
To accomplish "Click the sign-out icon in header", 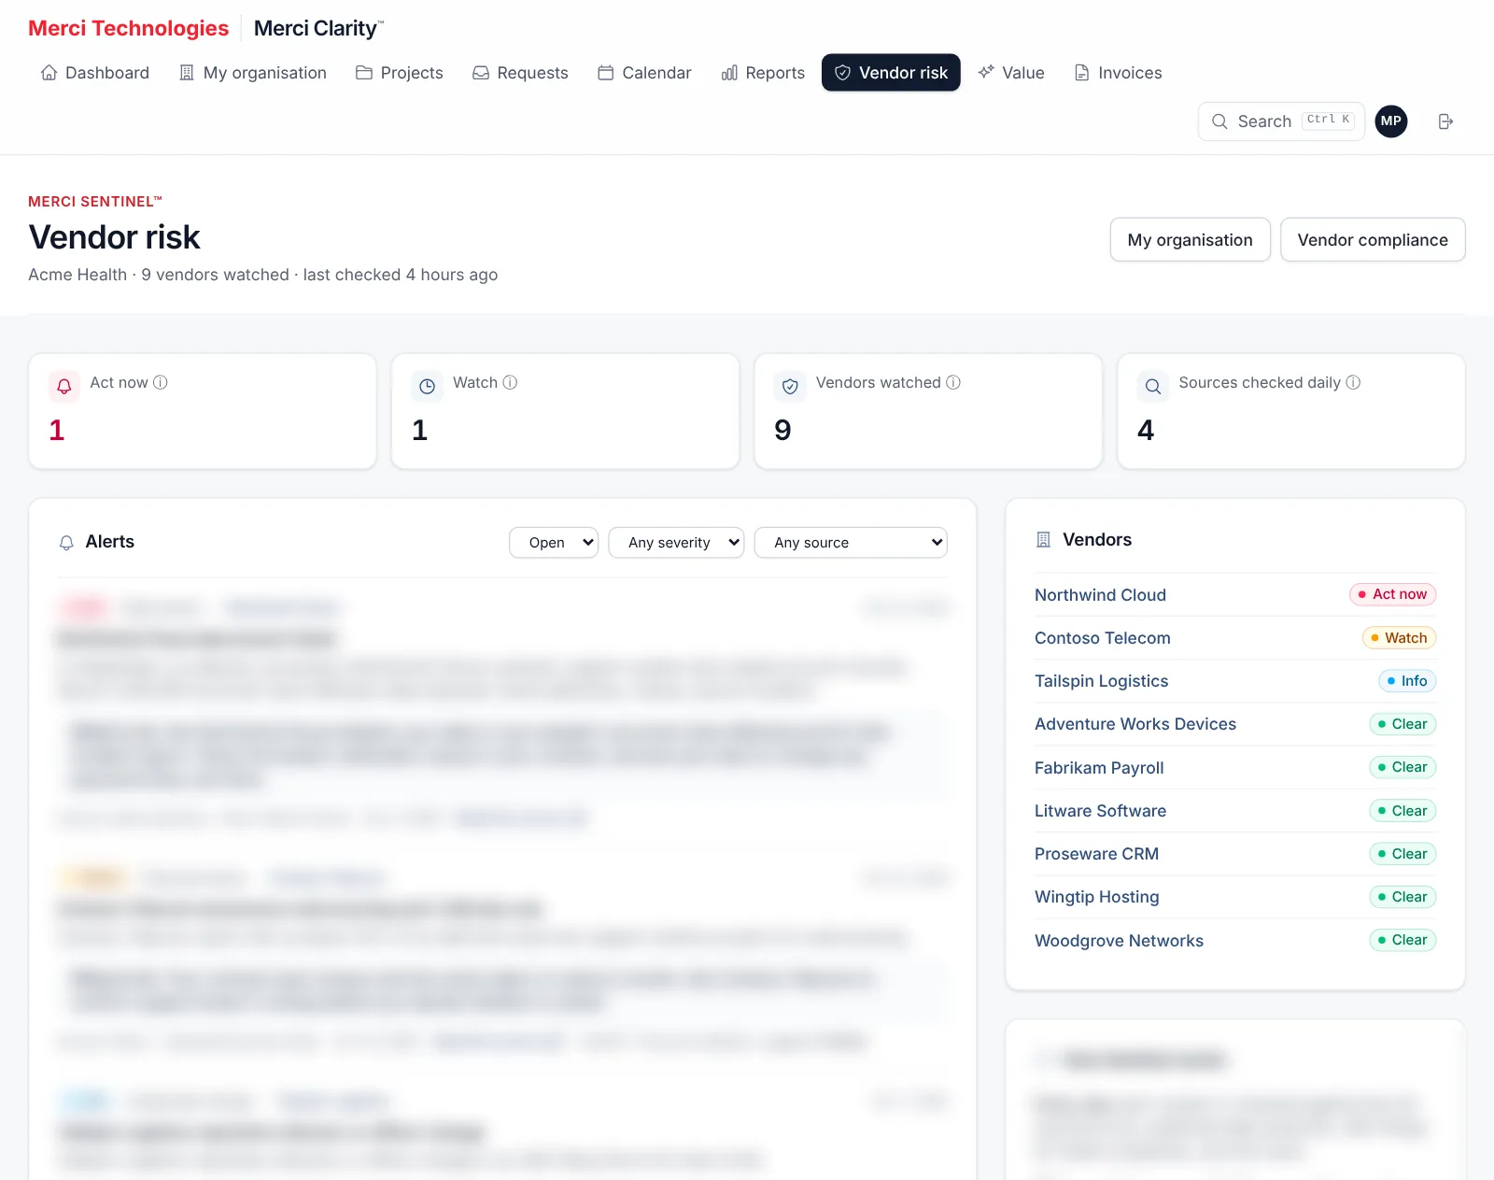I will coord(1445,121).
